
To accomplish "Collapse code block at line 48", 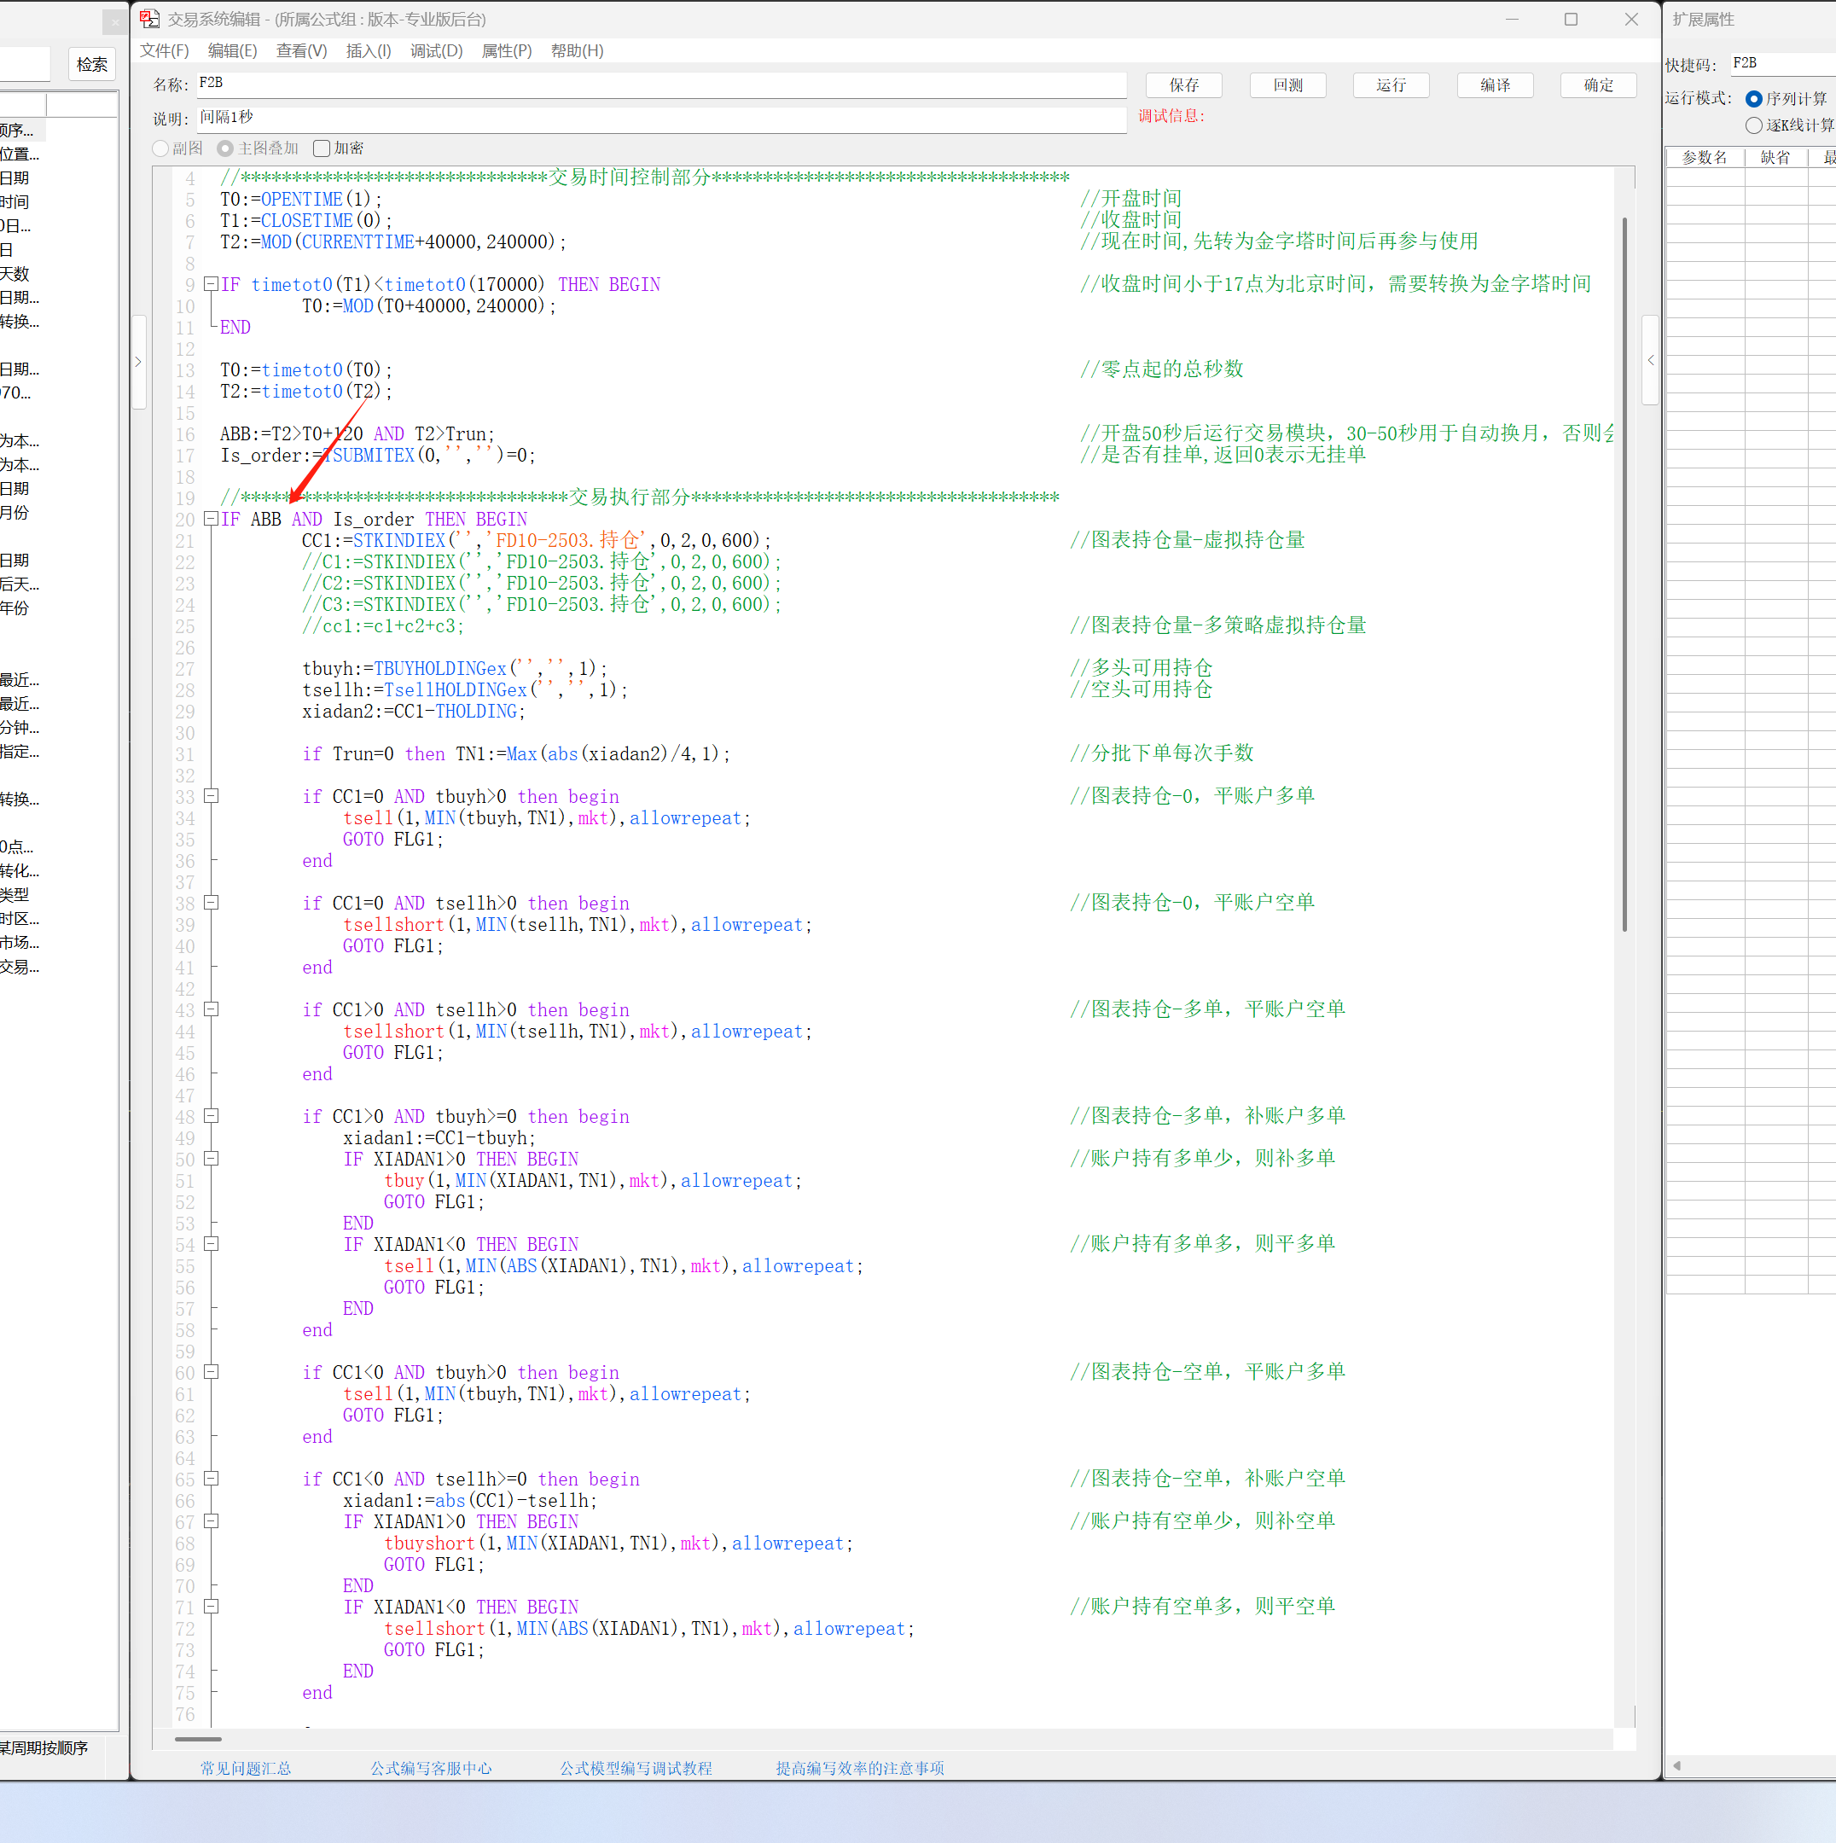I will [x=211, y=1116].
